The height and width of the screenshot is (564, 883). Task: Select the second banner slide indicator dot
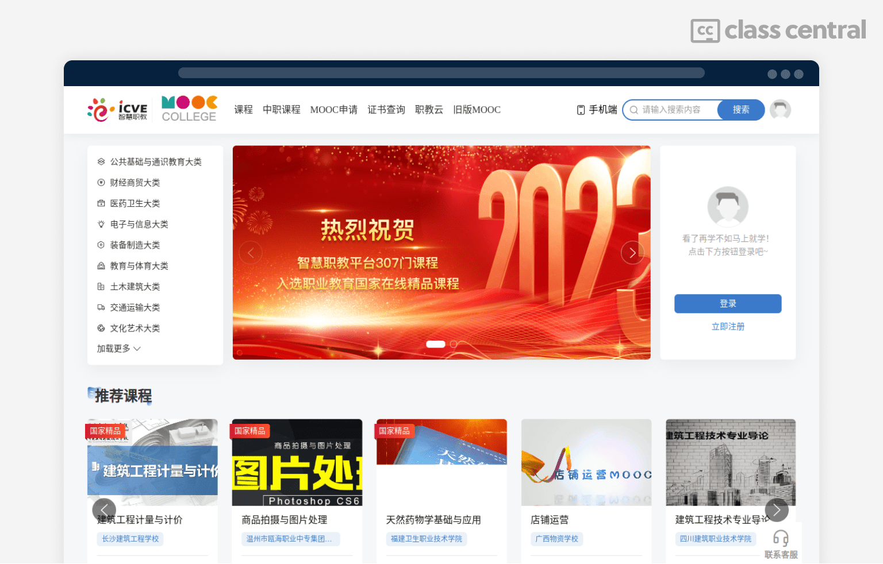point(454,344)
